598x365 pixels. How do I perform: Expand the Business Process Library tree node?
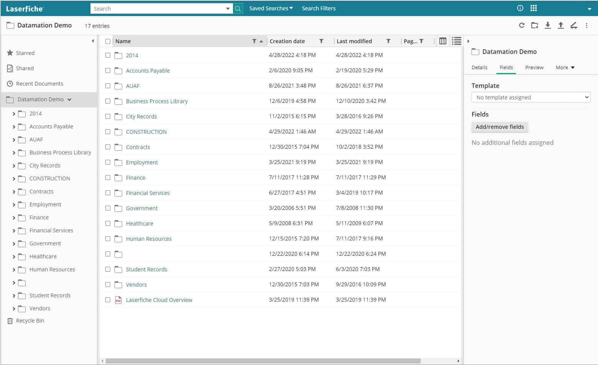click(14, 153)
